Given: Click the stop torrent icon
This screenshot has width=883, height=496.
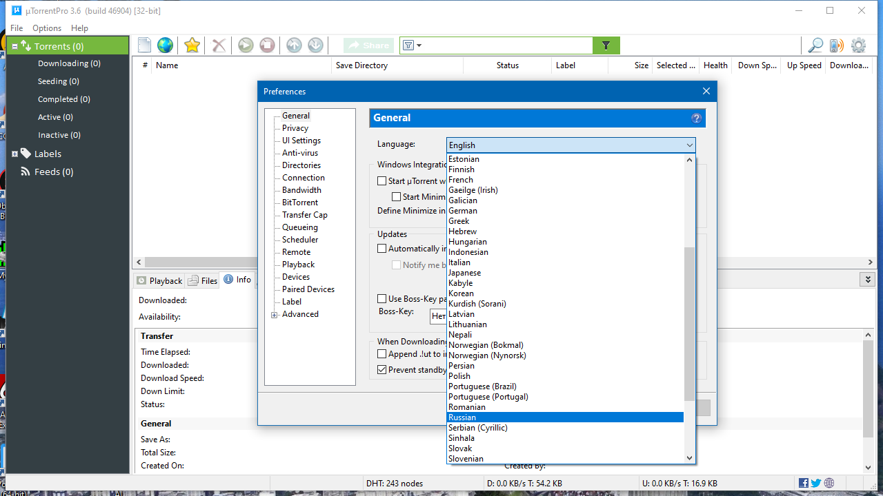Looking at the screenshot, I should click(266, 45).
